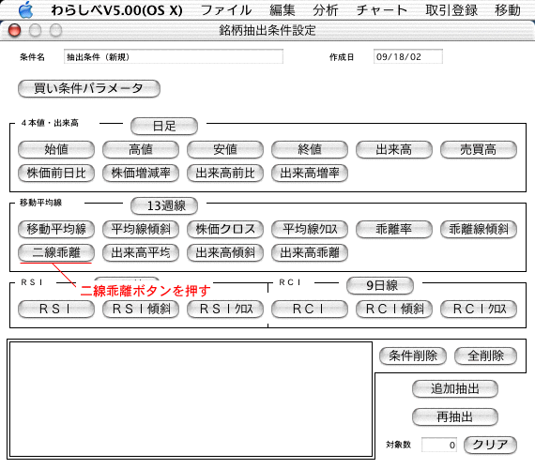Open the 分析 menu
This screenshot has width=535, height=469.
pos(325,10)
